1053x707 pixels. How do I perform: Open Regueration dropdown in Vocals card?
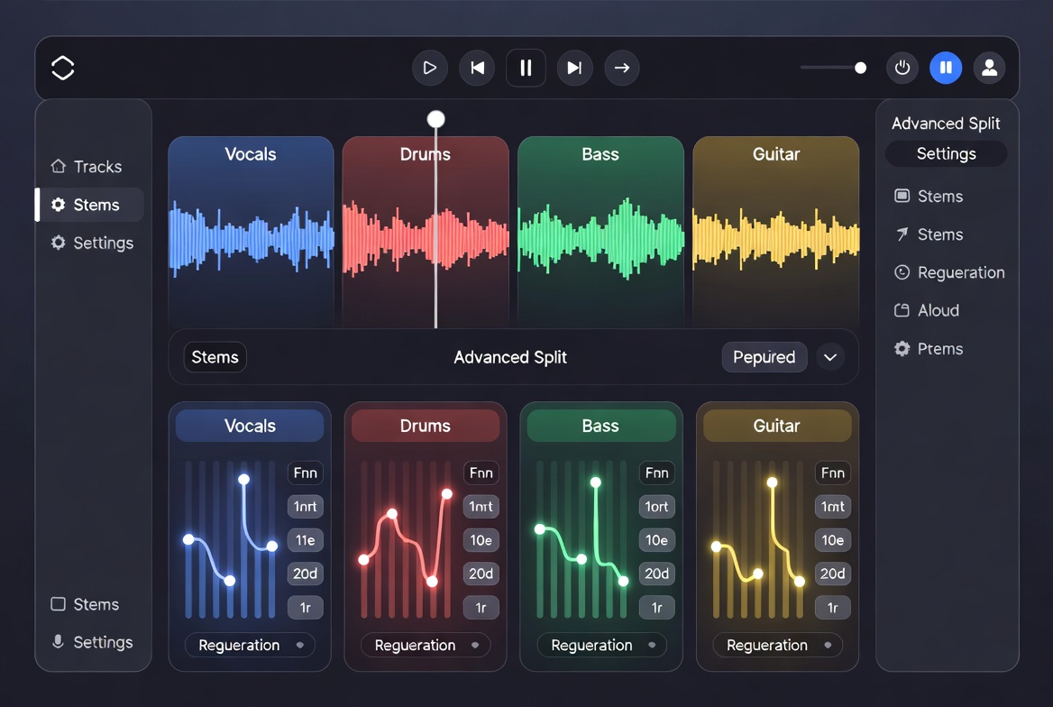[250, 645]
